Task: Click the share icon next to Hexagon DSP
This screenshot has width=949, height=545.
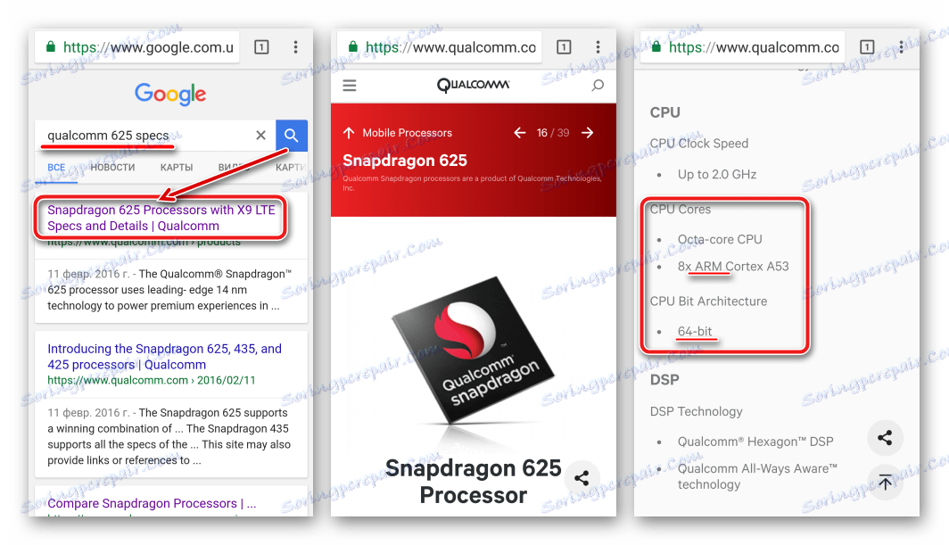Action: pos(885,438)
